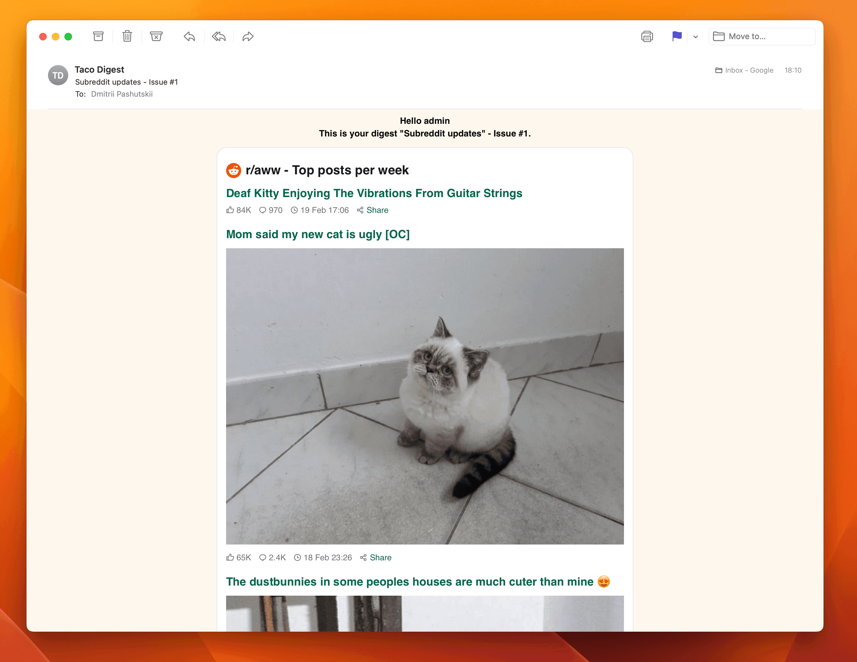Click the reply all icon
The image size is (857, 662).
tap(219, 36)
